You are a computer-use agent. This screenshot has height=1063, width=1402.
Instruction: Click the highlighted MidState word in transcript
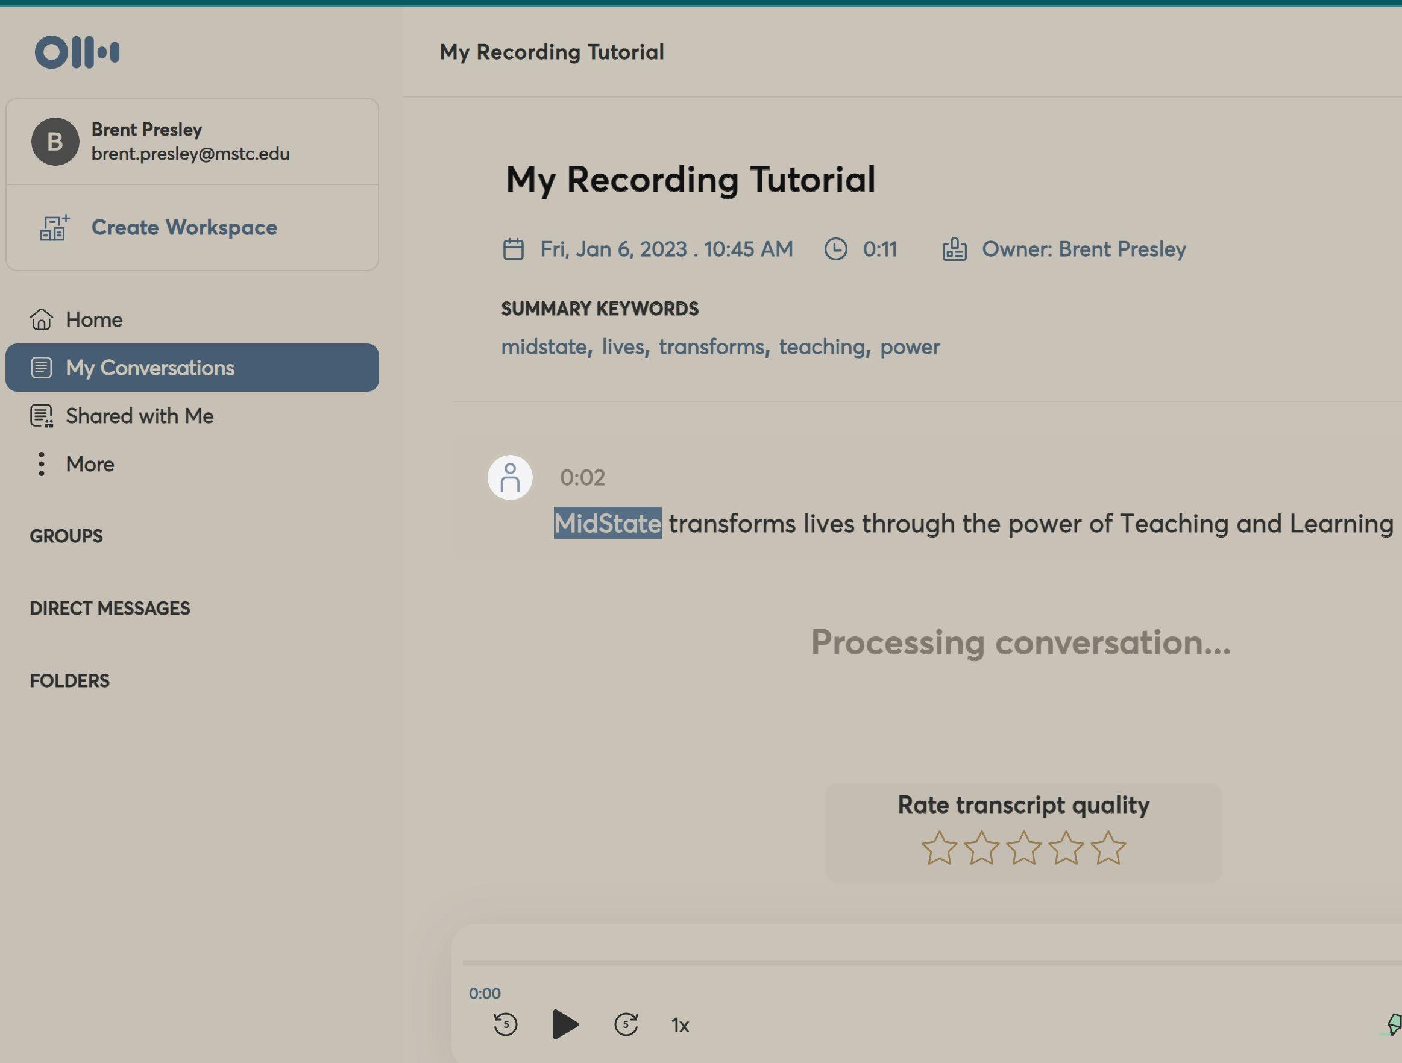[607, 523]
